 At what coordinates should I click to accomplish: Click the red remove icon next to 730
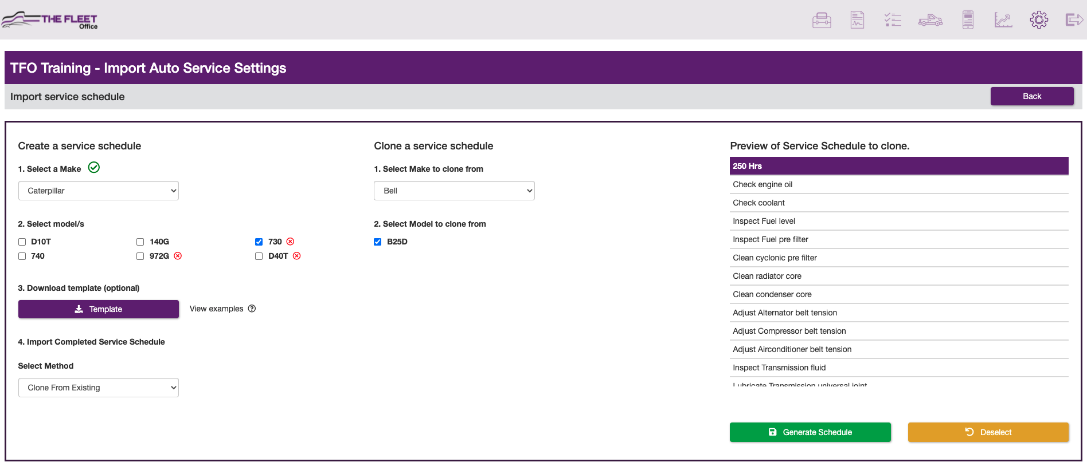[290, 242]
